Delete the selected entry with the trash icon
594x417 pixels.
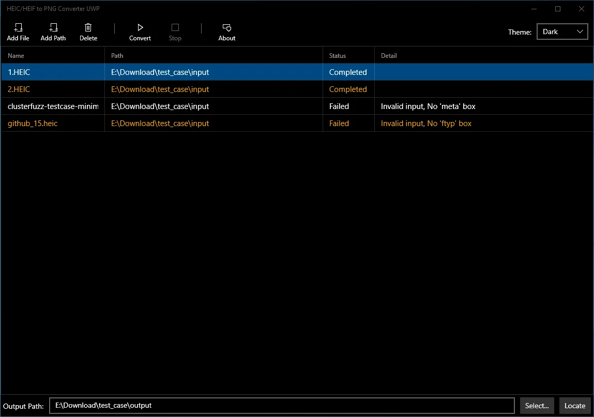click(x=88, y=28)
